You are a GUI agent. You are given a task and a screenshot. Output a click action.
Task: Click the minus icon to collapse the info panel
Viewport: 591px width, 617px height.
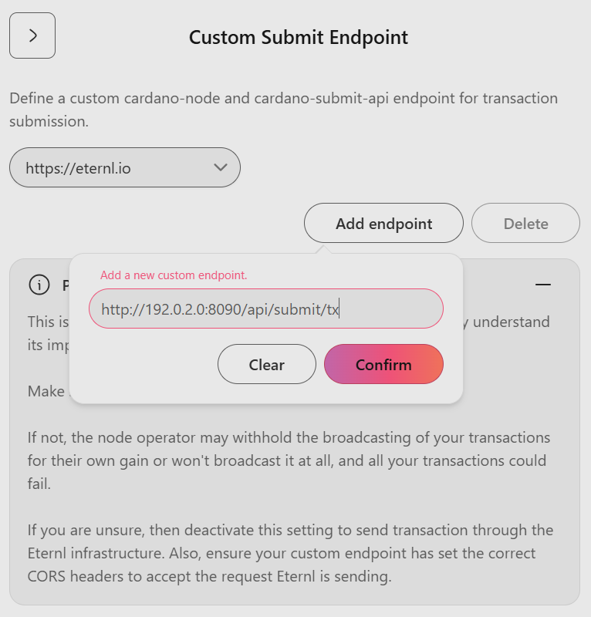point(545,285)
